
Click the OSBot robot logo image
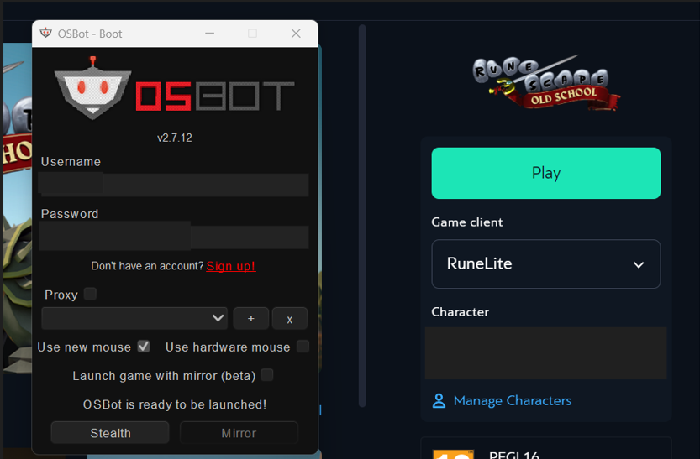(x=92, y=88)
